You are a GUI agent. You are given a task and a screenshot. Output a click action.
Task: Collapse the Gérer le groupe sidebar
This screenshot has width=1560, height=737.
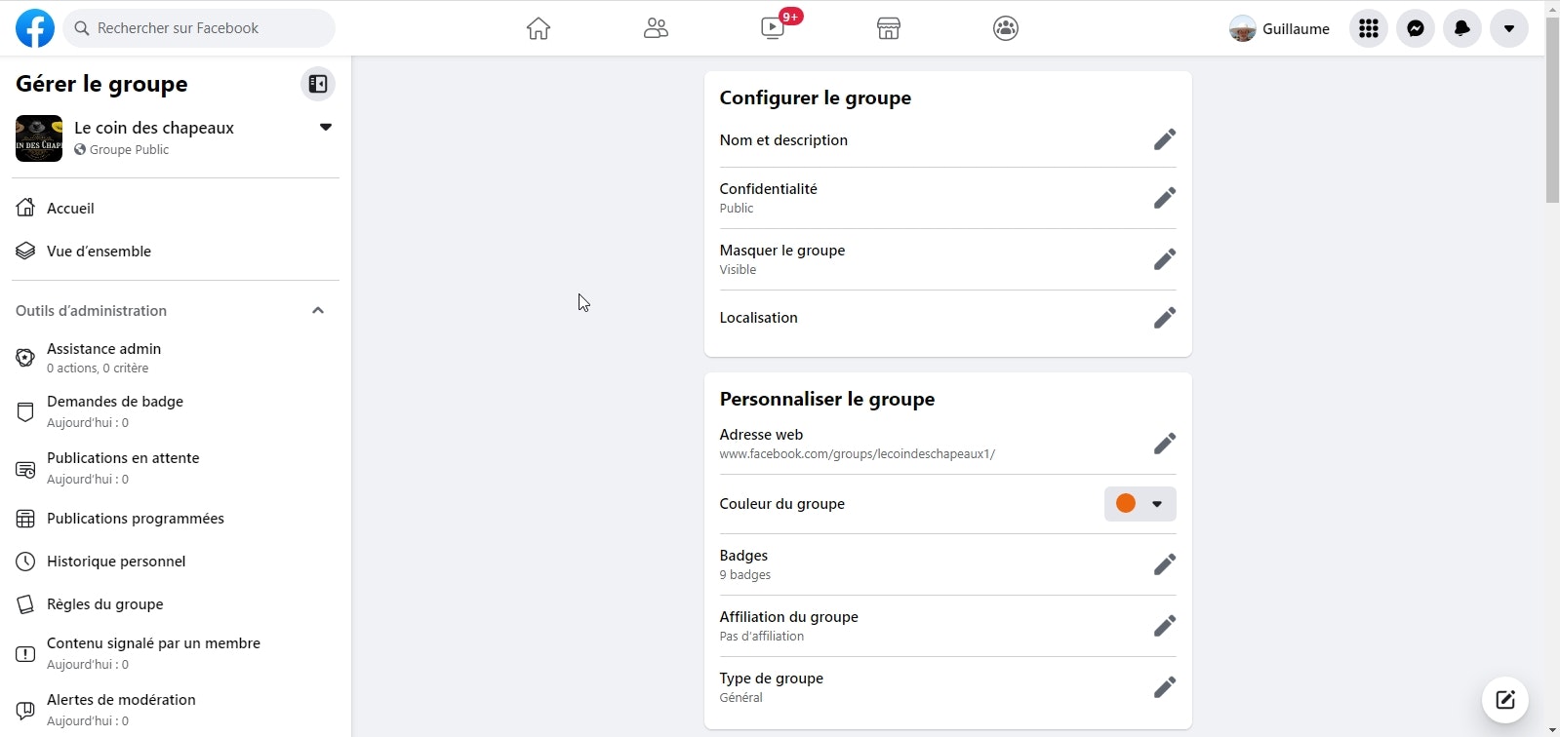(x=317, y=84)
